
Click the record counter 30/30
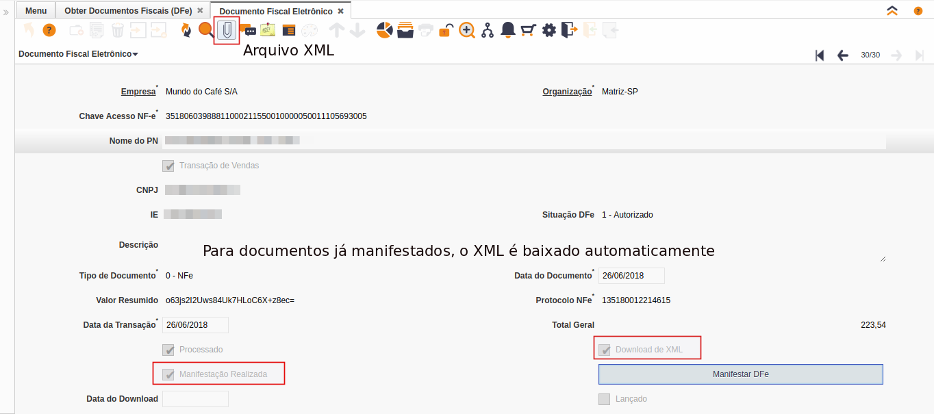coord(870,55)
